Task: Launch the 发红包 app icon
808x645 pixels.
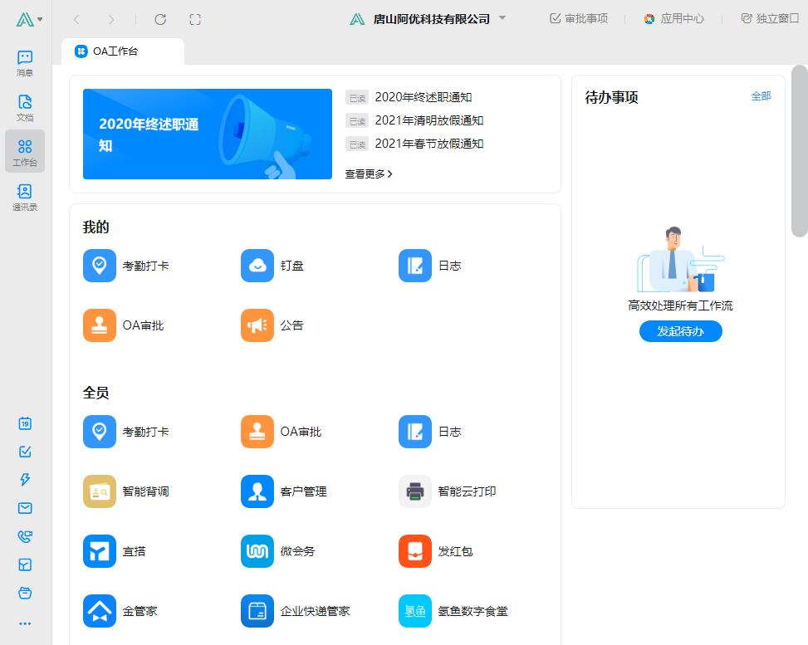Action: click(415, 551)
